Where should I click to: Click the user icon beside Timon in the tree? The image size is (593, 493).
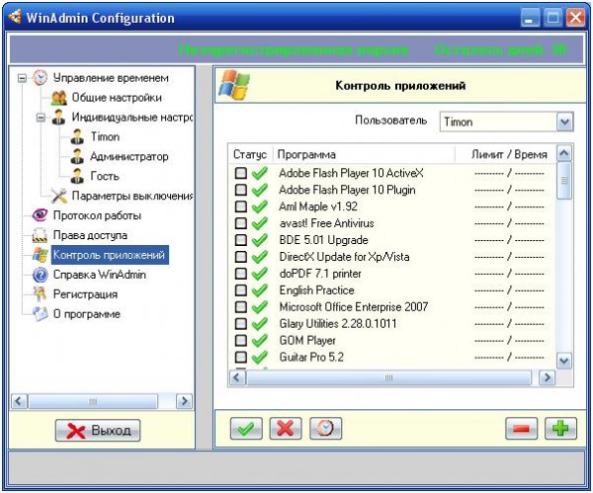pyautogui.click(x=77, y=137)
